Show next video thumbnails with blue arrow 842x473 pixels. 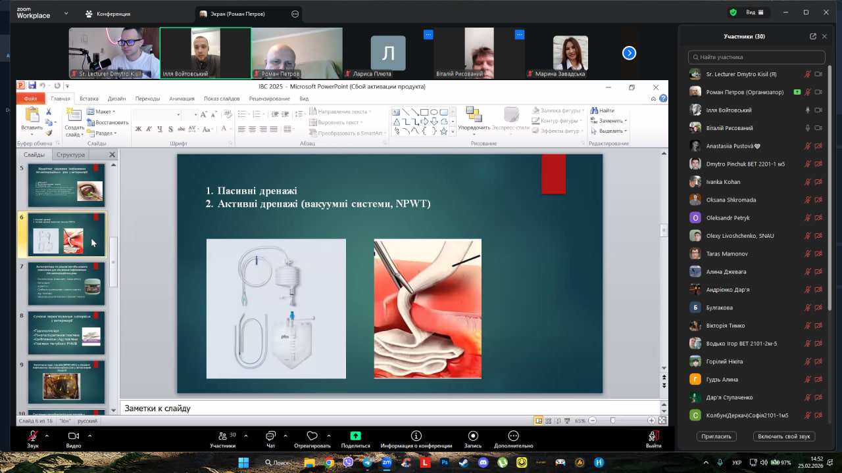(629, 53)
